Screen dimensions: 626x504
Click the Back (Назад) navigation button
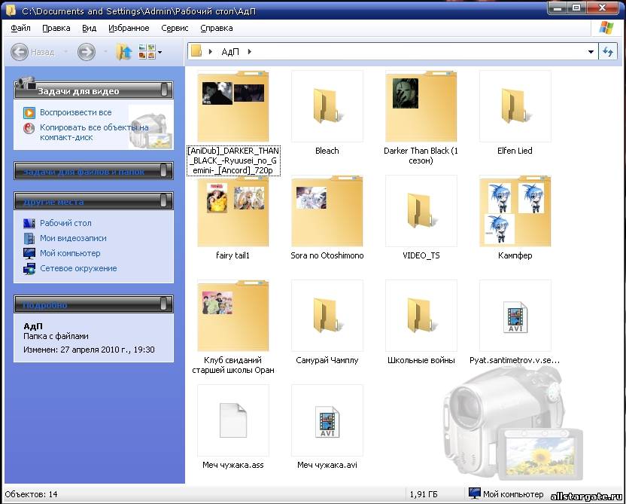coord(34,52)
